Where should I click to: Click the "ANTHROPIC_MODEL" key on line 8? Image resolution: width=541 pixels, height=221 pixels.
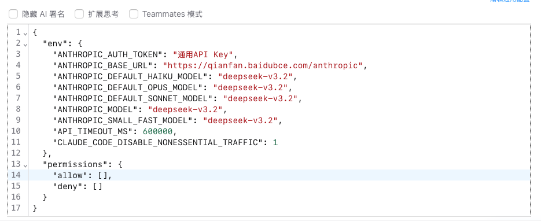[95, 110]
